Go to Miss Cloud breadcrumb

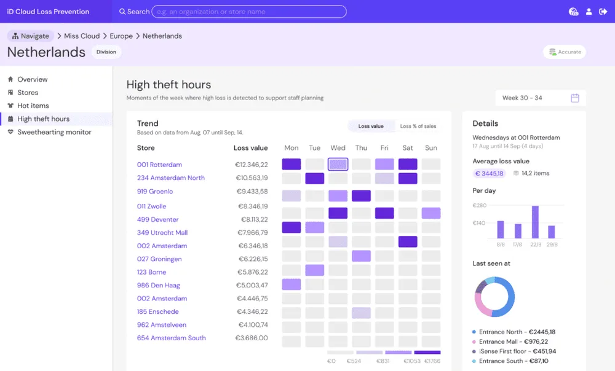tap(82, 36)
